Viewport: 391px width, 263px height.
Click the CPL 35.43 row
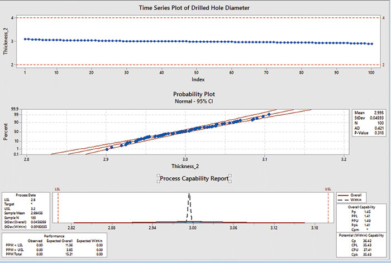pyautogui.click(x=361, y=245)
